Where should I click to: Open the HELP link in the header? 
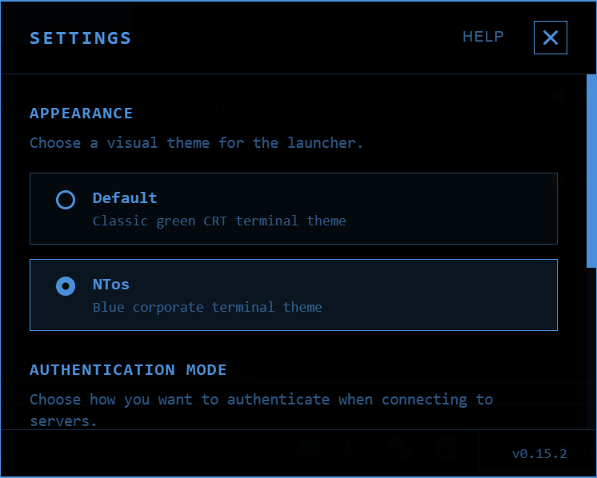(x=483, y=37)
